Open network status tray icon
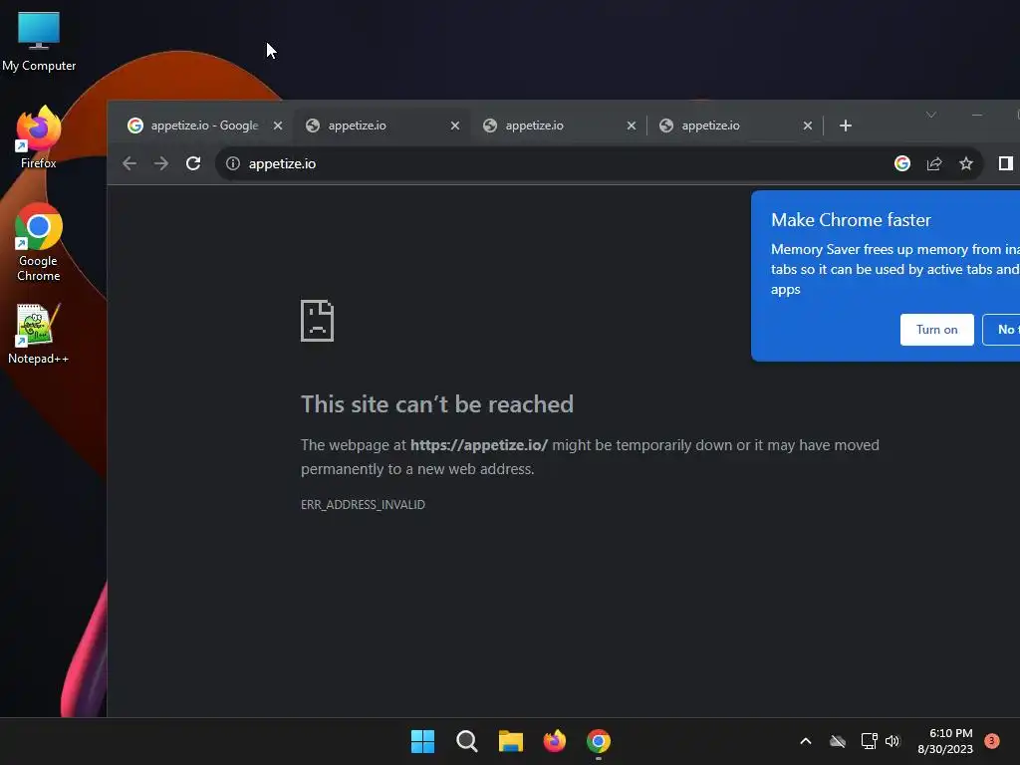This screenshot has height=765, width=1020. point(869,741)
